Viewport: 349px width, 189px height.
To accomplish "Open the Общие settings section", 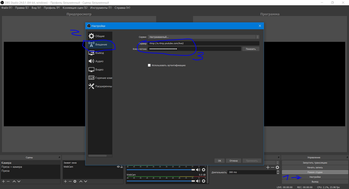I will click(100, 36).
